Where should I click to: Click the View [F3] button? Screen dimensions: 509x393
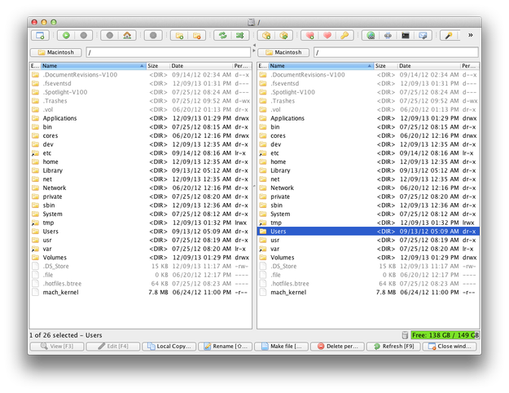[x=56, y=347]
